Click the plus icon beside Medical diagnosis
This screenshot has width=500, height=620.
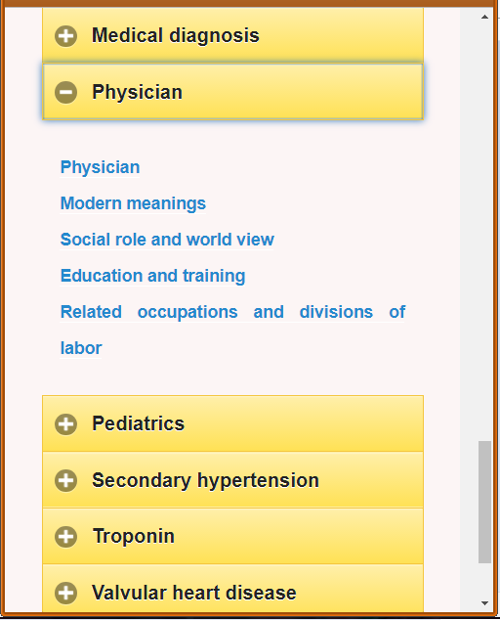66,36
